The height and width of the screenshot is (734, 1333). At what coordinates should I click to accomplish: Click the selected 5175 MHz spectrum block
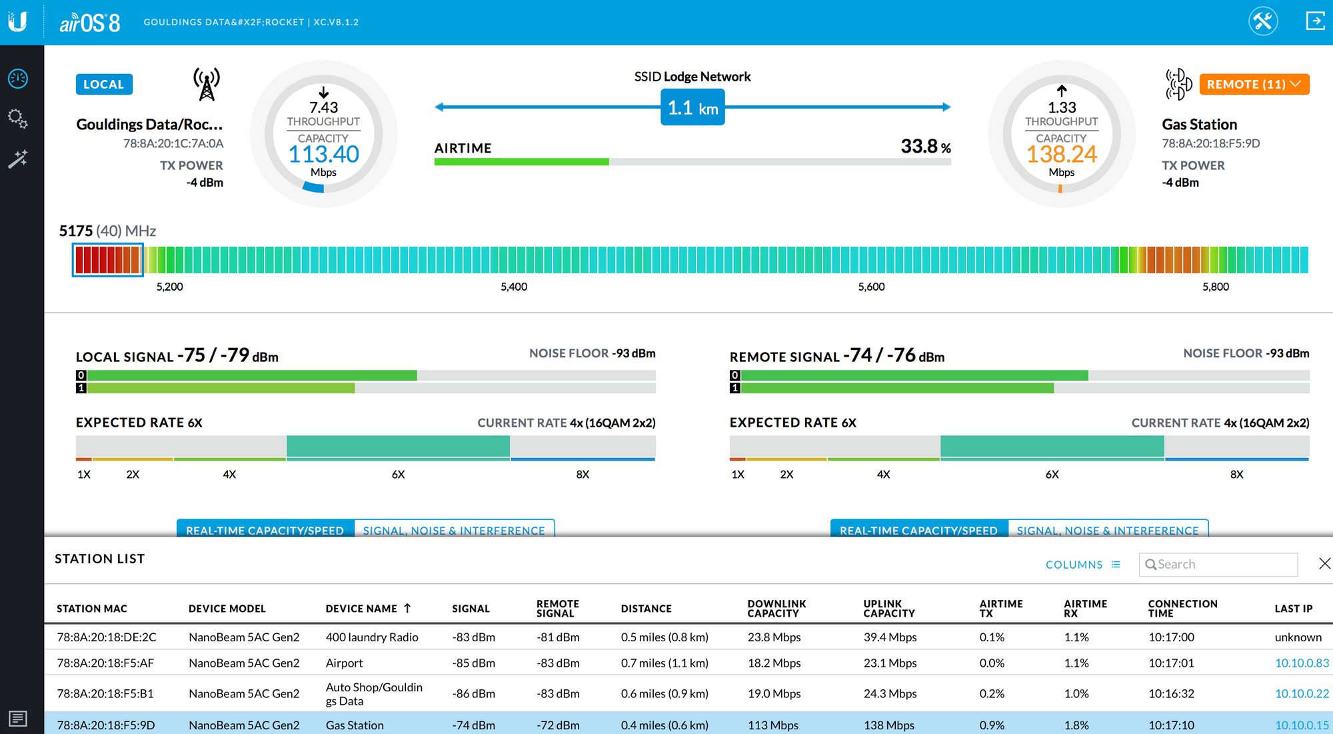tap(107, 259)
